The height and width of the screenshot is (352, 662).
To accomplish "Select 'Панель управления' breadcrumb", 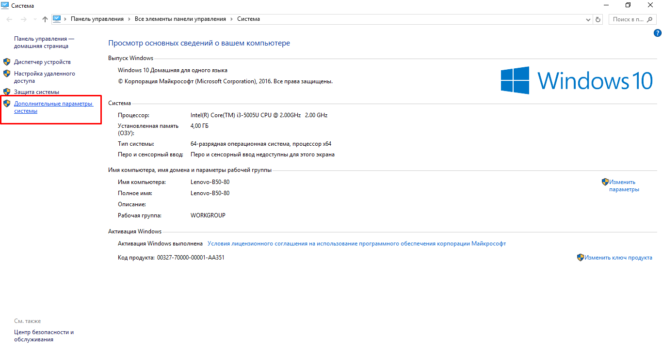I will point(97,19).
